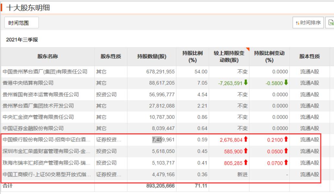
Task: Click the total shares value 893,205,666
Action: pyautogui.click(x=161, y=186)
